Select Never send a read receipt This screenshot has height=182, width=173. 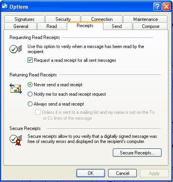[x=30, y=84]
